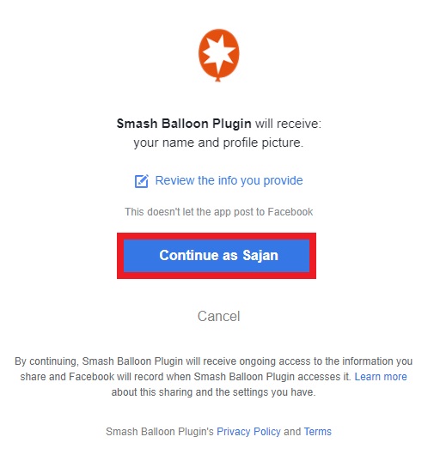440x461 pixels.
Task: Click the red border around the Continue button
Action: point(217,236)
